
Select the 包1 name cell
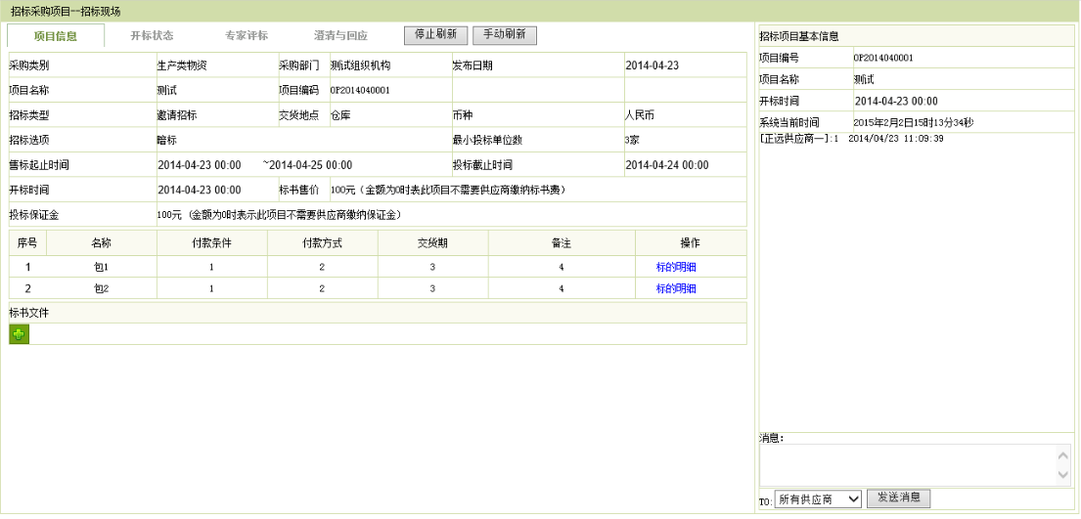101,267
